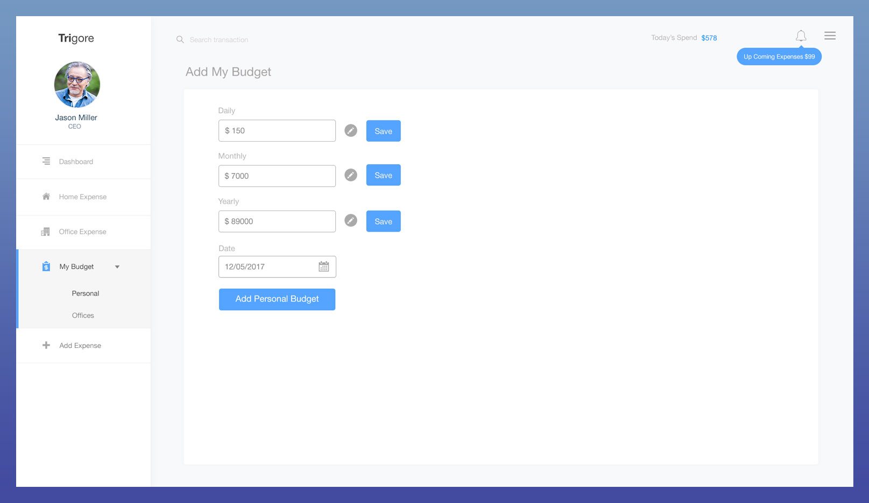Click the notification bell icon
This screenshot has width=869, height=503.
801,36
